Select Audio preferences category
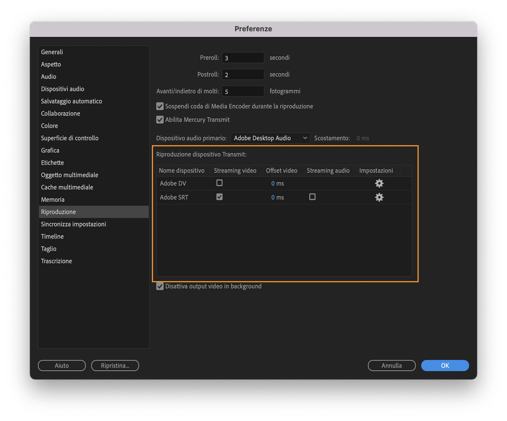The height and width of the screenshot is (421, 507). 94,77
